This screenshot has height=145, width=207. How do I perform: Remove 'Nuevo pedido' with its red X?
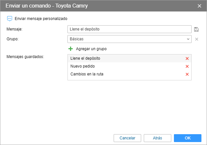point(187,66)
